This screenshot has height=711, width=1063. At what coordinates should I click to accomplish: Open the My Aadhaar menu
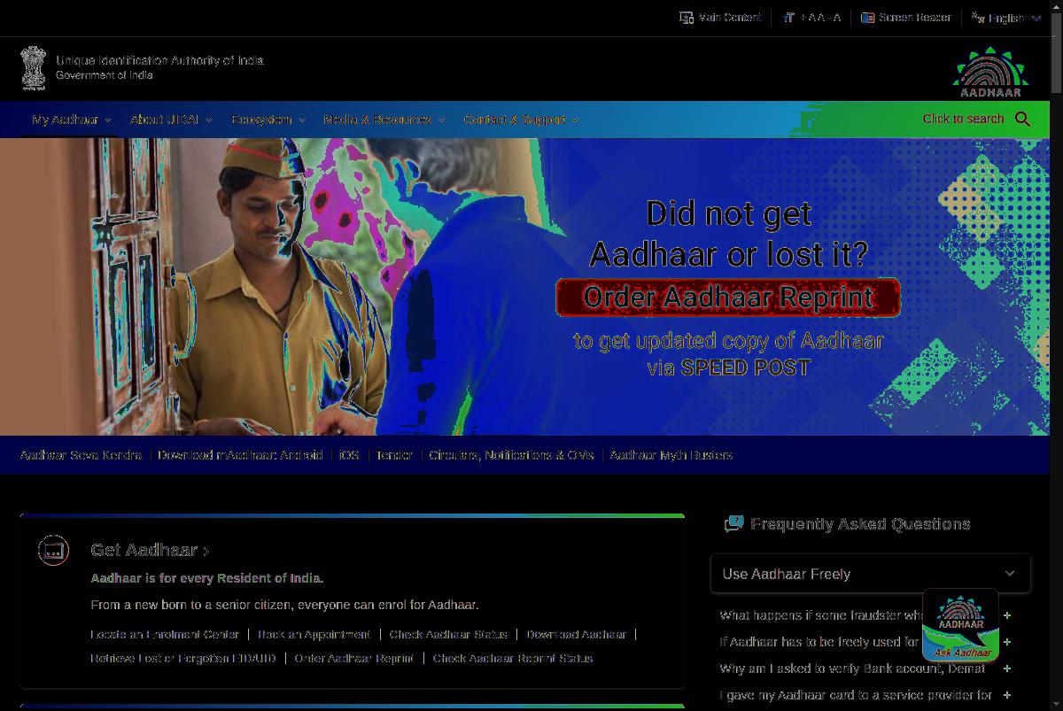pos(72,120)
